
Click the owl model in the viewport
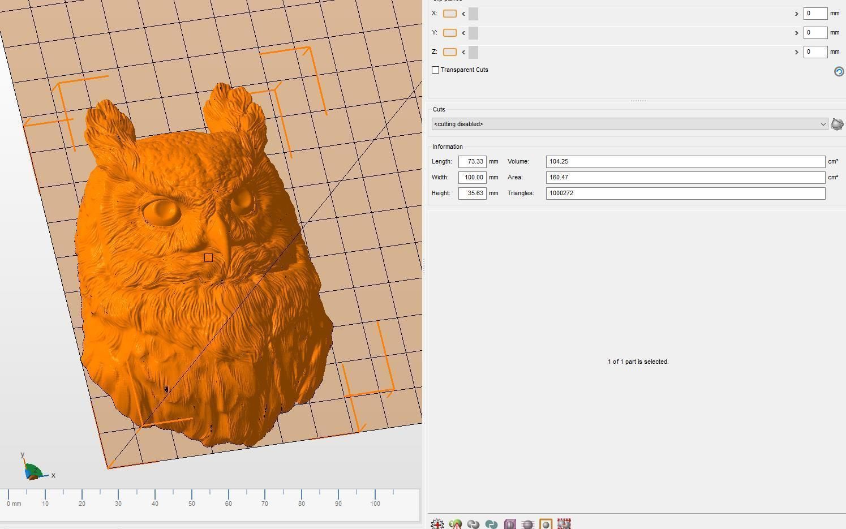pos(204,266)
